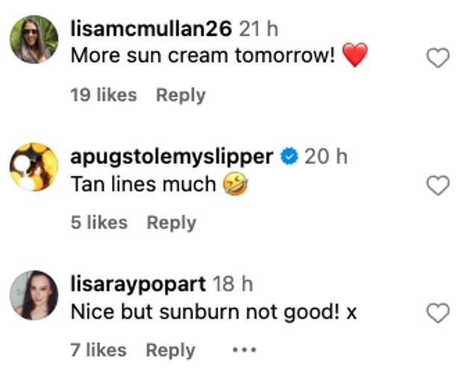The image size is (473, 373).
Task: View the 19 likes list
Action: click(x=104, y=95)
